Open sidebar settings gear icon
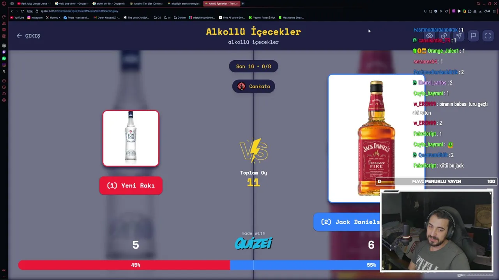This screenshot has width=499, height=280. [x=4, y=100]
